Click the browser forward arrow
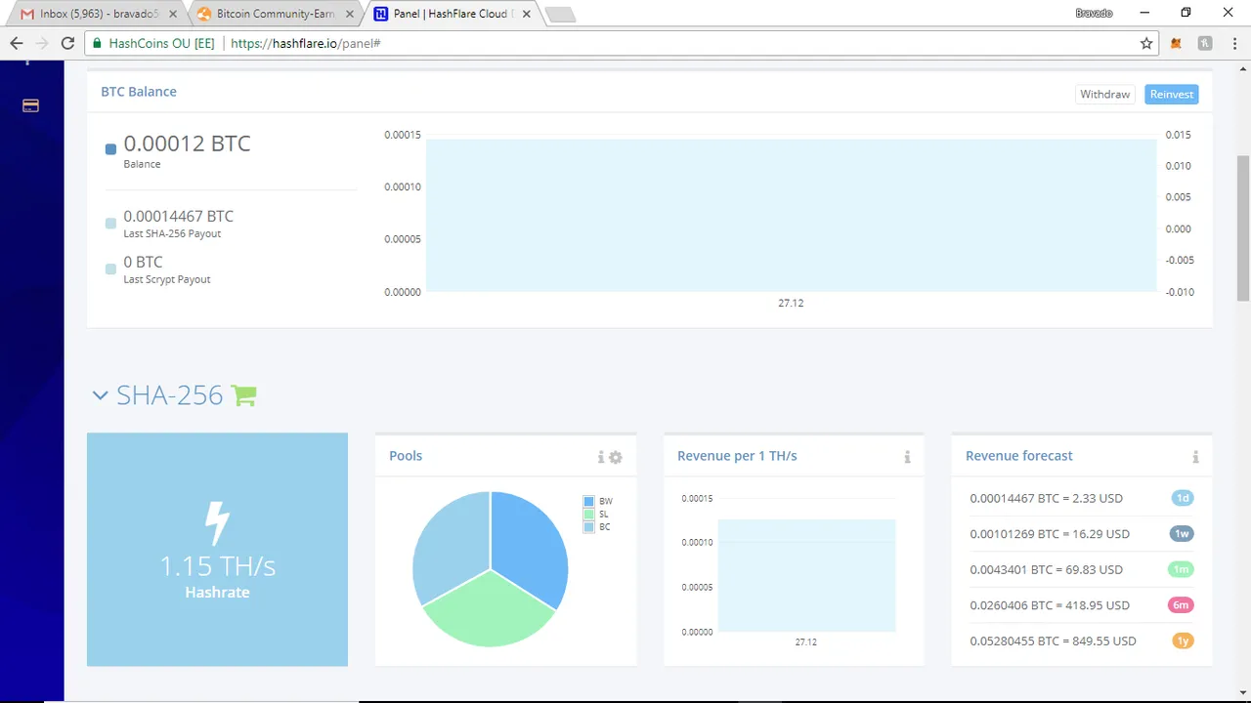This screenshot has height=703, width=1251. coord(42,43)
